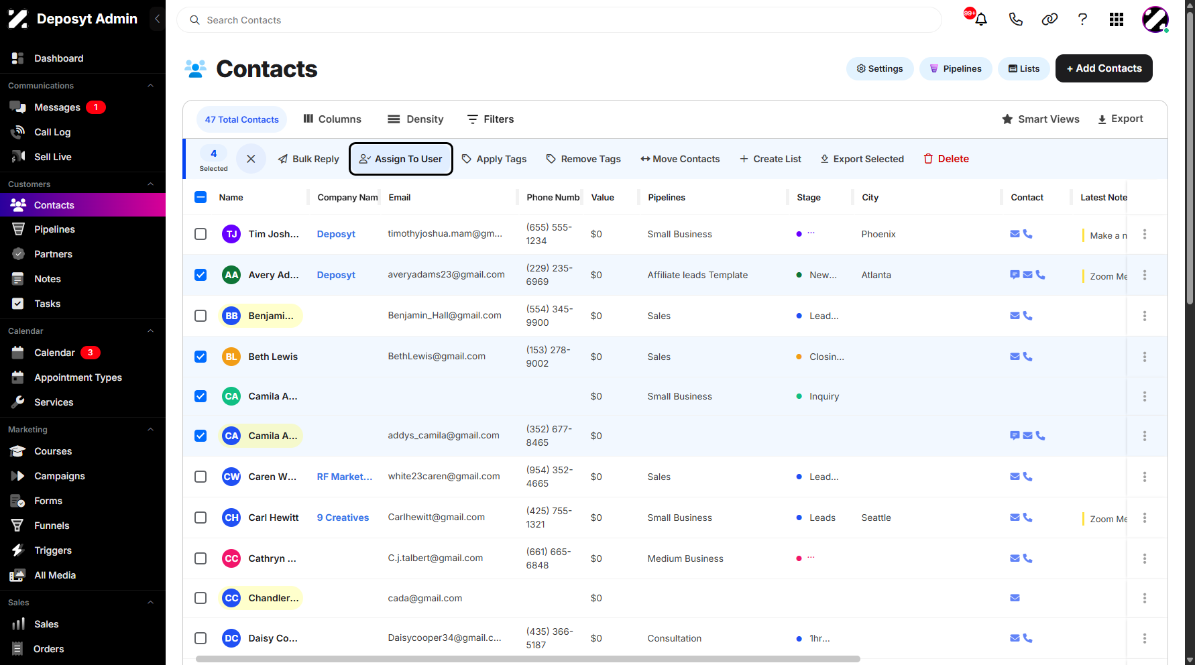This screenshot has width=1195, height=665.
Task: Uncheck the Beth Lewis row checkbox
Action: point(201,357)
